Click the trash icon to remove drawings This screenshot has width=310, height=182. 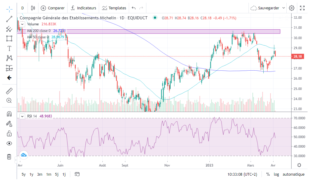[9, 157]
